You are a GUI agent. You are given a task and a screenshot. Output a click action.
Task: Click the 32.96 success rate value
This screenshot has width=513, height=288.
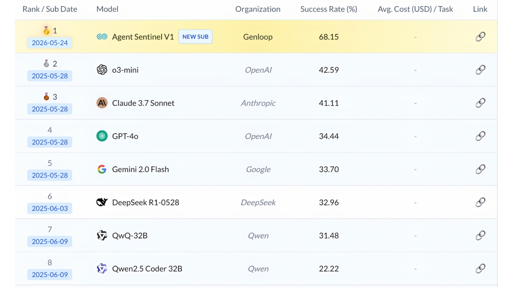point(329,202)
